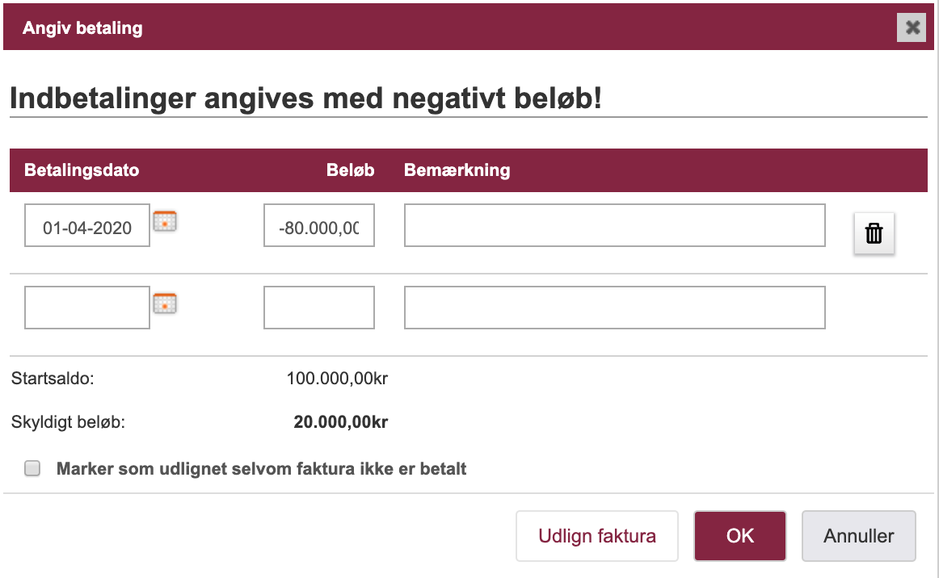Image resolution: width=939 pixels, height=578 pixels.
Task: Click the 'Marker som udlignet selvom faktura' label
Action: 261,468
